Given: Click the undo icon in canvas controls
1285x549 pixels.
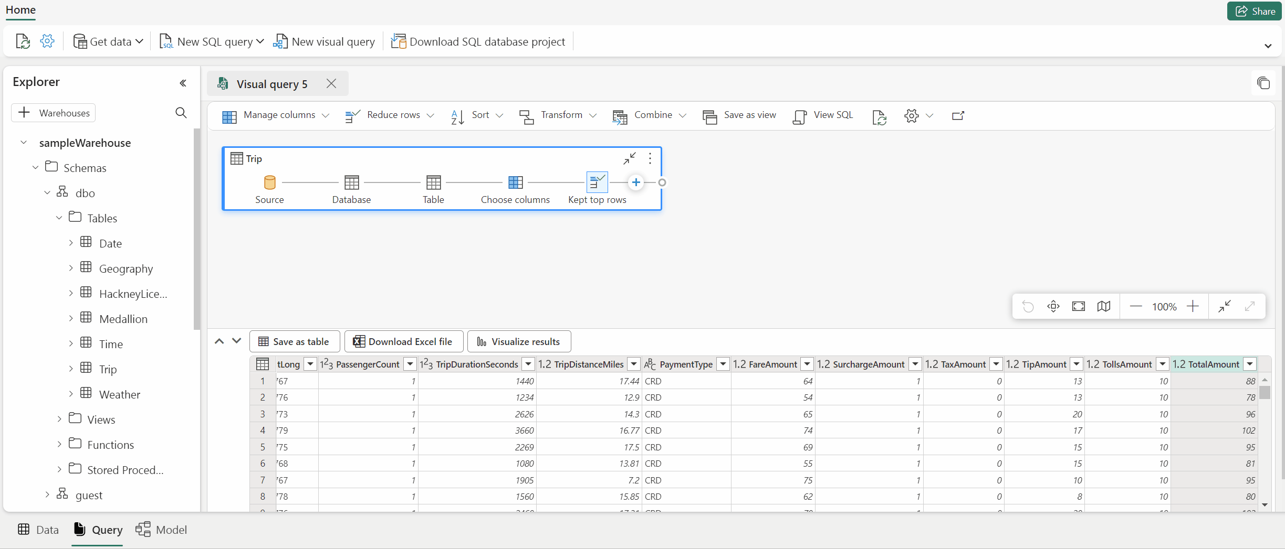Looking at the screenshot, I should pyautogui.click(x=1028, y=306).
